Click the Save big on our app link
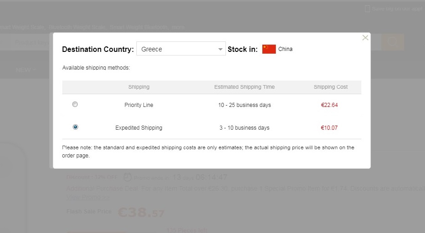Screen dimensions: 425x233 point(397,9)
